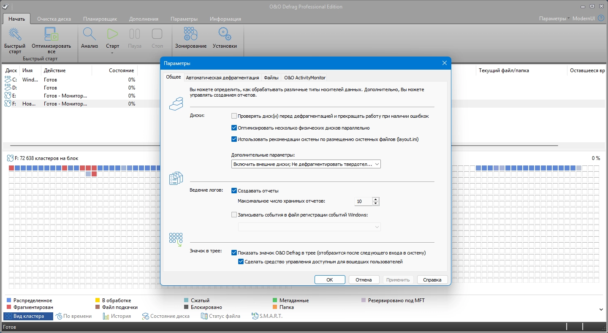Click the blue Распределенное legend swatch

pos(9,301)
